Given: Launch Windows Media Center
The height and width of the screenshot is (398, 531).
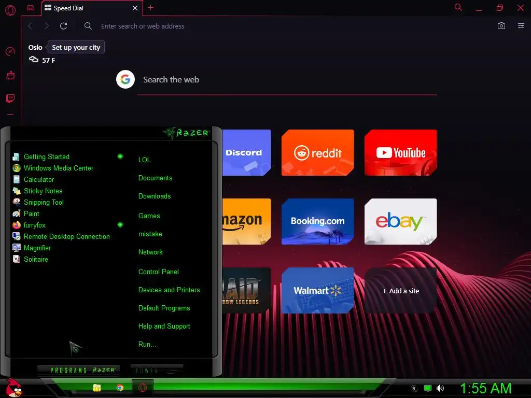Looking at the screenshot, I should (x=58, y=168).
